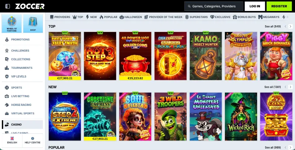
Task: Select the MEGAWAYS category label
Action: [x=271, y=17]
